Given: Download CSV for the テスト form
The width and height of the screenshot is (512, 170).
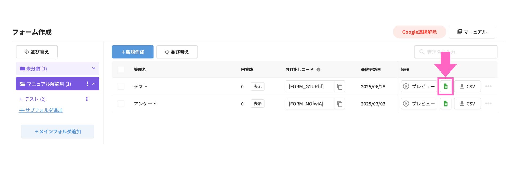Looking at the screenshot, I should 467,87.
